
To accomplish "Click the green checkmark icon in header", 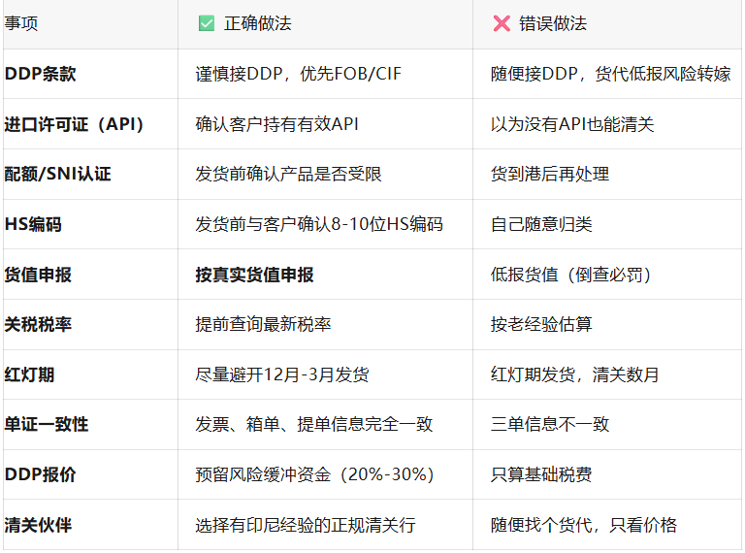I will click(x=207, y=23).
